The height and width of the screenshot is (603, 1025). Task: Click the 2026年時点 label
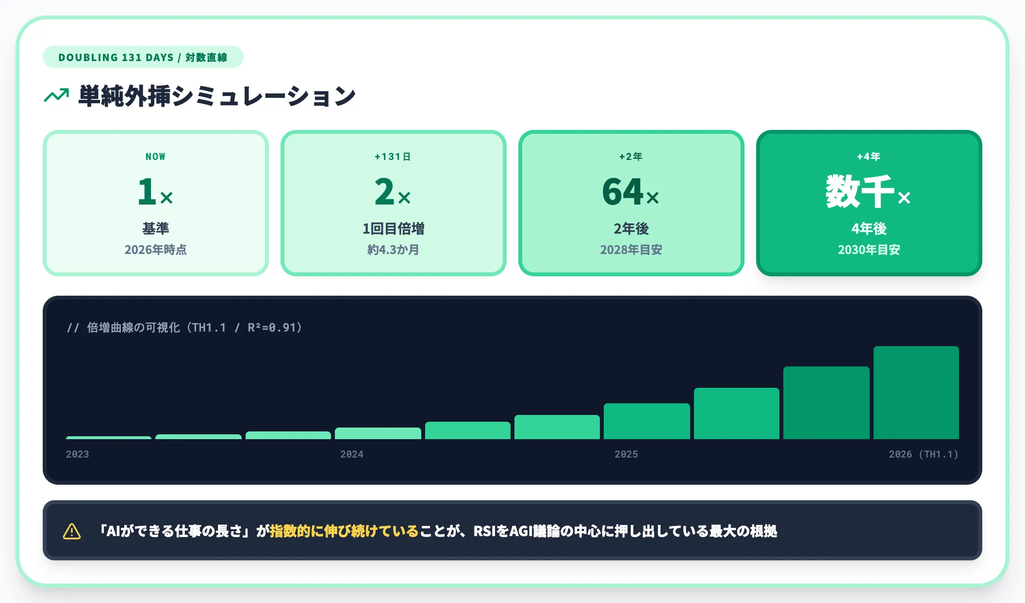coord(156,250)
